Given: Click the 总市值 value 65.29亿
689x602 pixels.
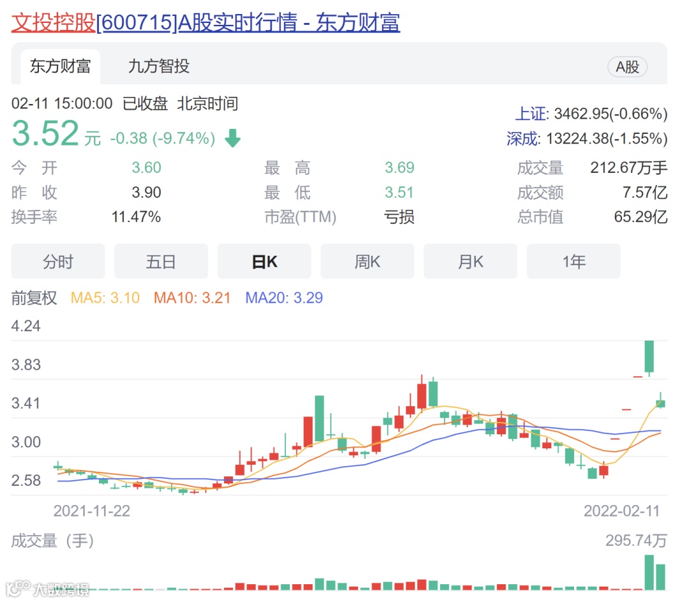Looking at the screenshot, I should [x=641, y=216].
